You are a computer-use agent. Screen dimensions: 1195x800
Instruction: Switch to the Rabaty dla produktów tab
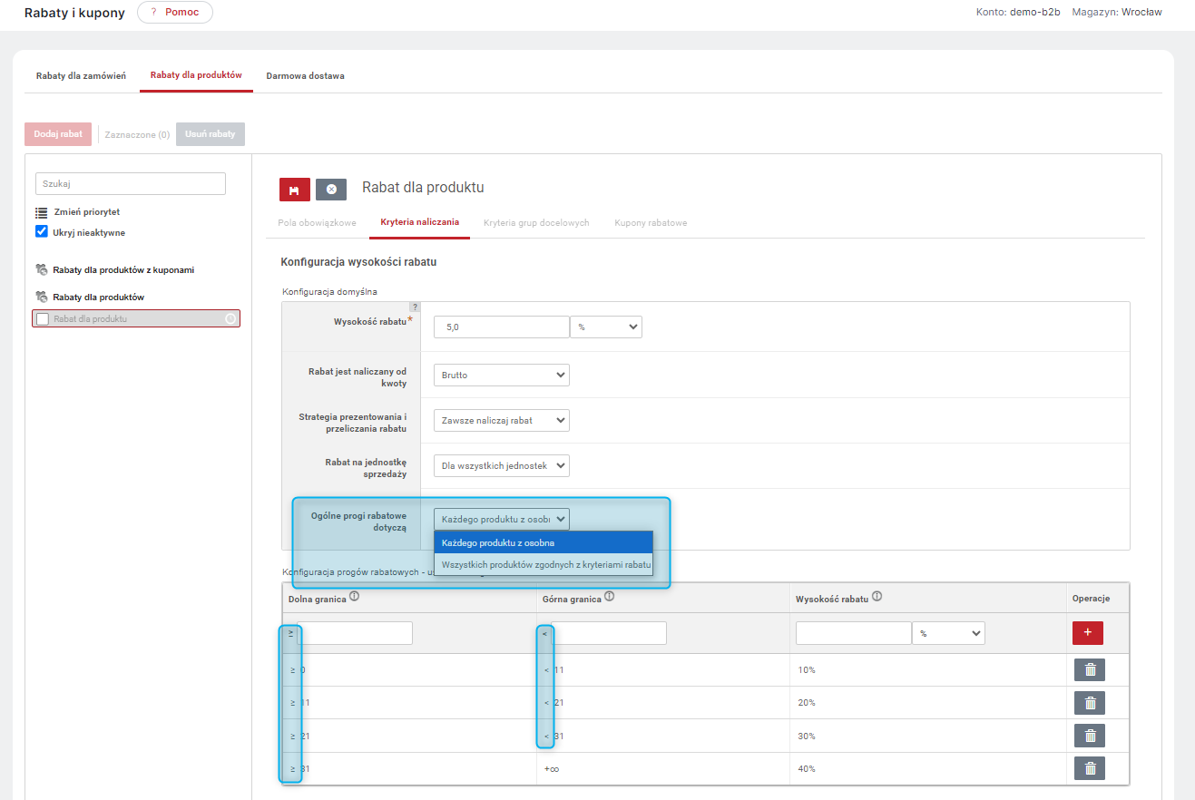(x=196, y=75)
